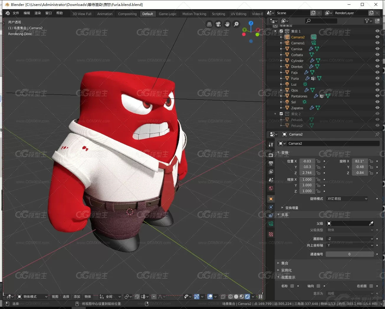
Task: Open the 向上坐标轴 Y dropdown
Action: pos(350,245)
